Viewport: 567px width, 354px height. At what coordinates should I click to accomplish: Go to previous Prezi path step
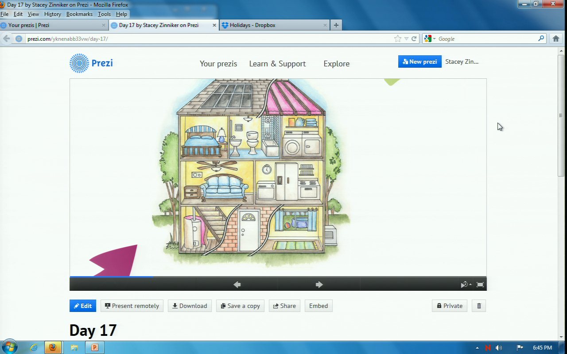(237, 285)
